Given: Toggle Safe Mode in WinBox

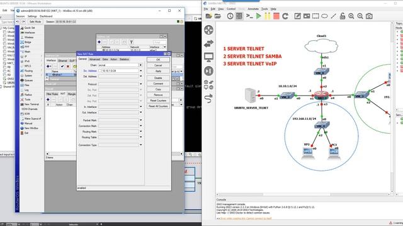Looking at the screenshot, I should (35, 22).
